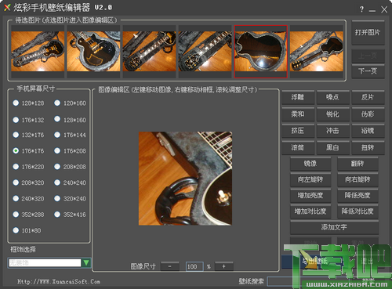Click the 添加文字 add text button
392x289 pixels.
[x=334, y=227]
